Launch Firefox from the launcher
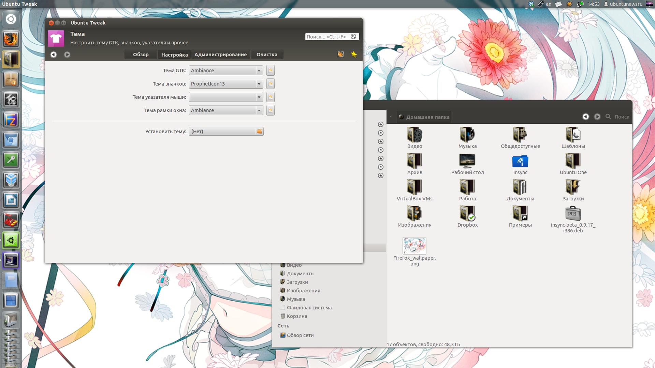Viewport: 655px width, 368px height. (11, 39)
